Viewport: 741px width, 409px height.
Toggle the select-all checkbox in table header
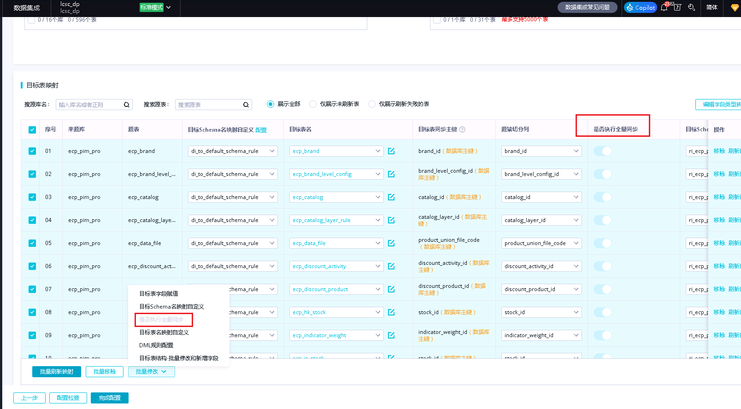pos(32,130)
